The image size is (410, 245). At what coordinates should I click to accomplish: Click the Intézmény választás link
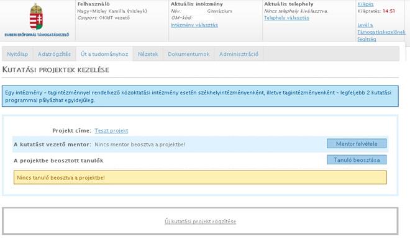[x=194, y=25]
